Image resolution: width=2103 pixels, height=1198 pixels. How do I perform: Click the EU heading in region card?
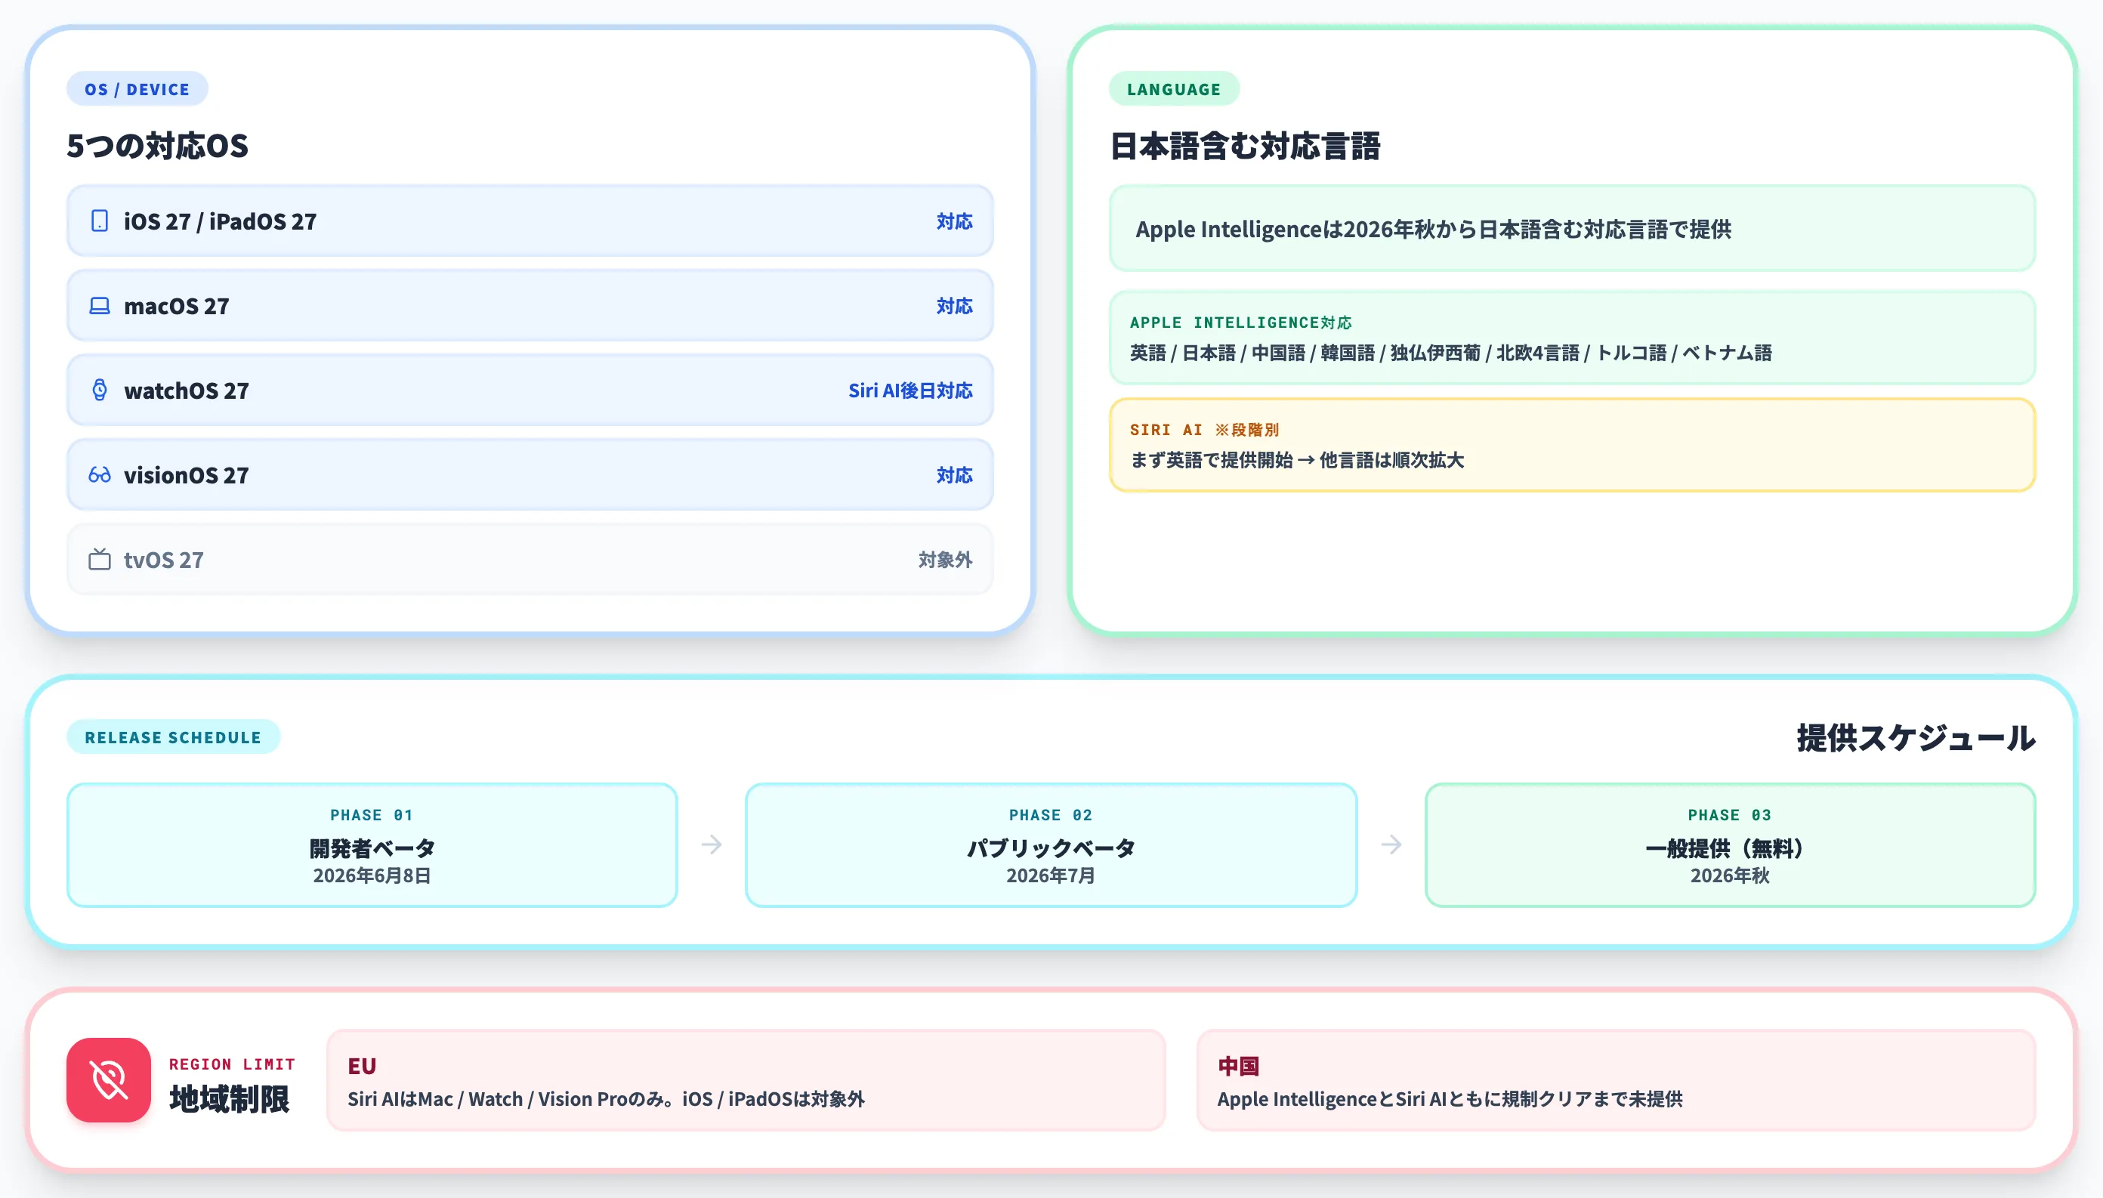tap(362, 1067)
